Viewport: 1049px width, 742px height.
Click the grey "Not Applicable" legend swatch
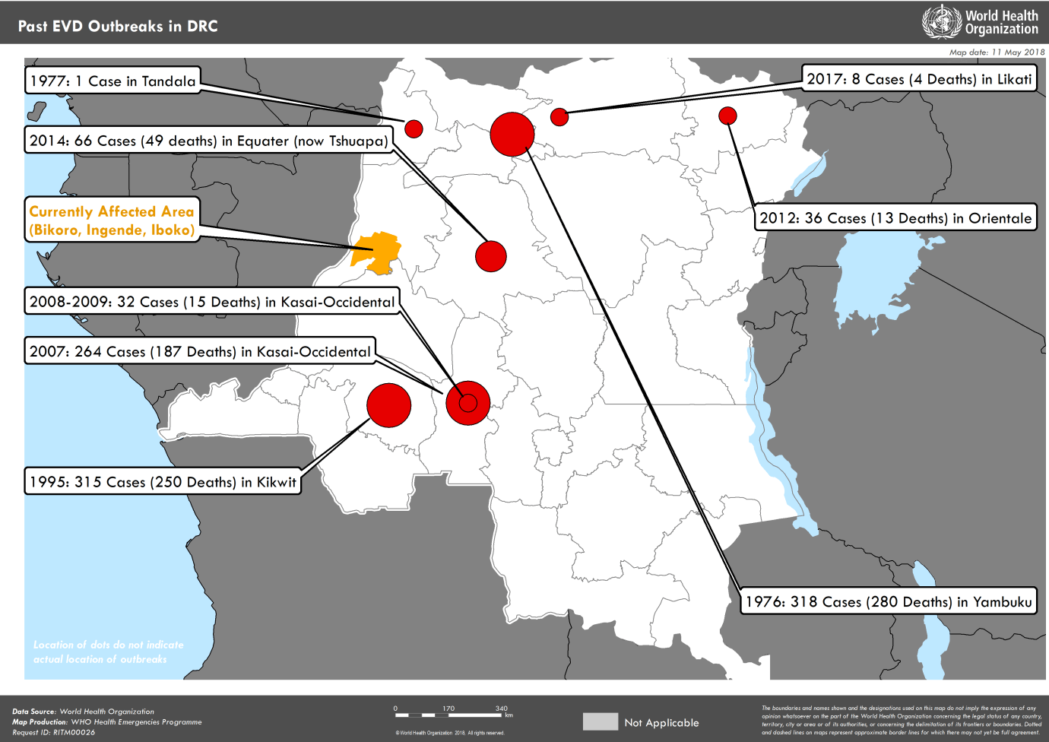[601, 721]
